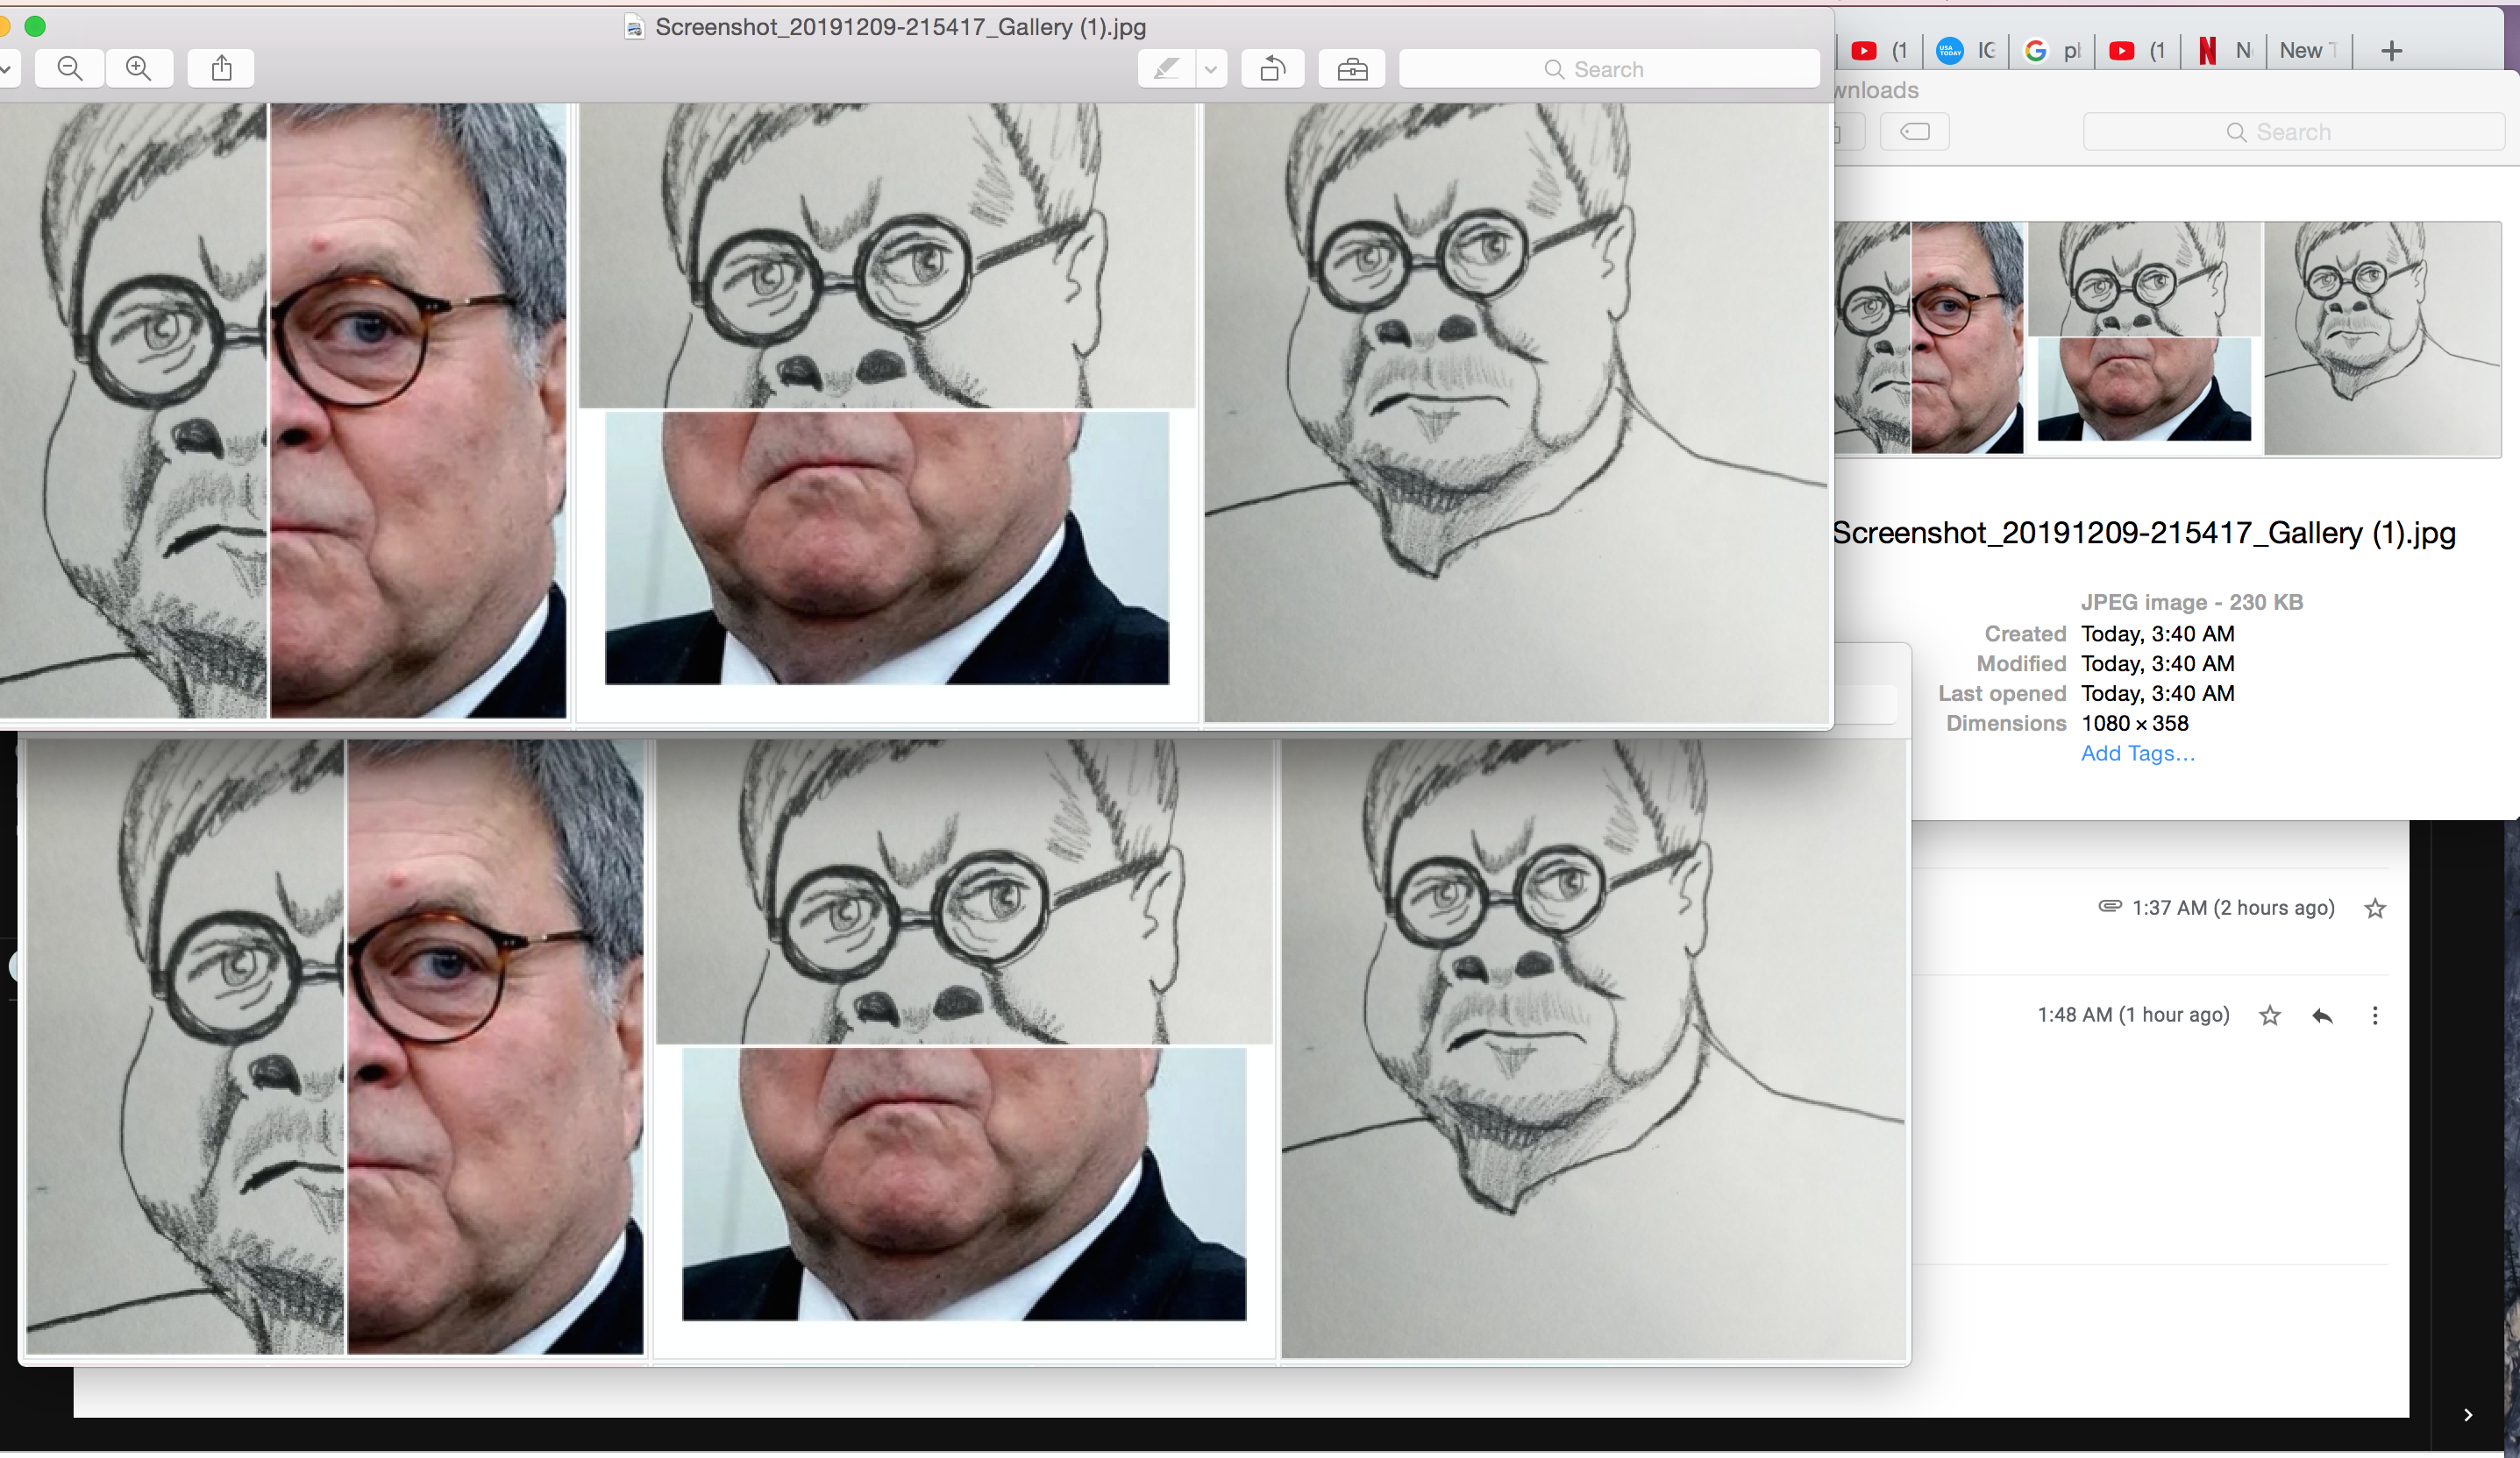
Task: Click the zoom in magnifier in Preview
Action: pos(139,68)
